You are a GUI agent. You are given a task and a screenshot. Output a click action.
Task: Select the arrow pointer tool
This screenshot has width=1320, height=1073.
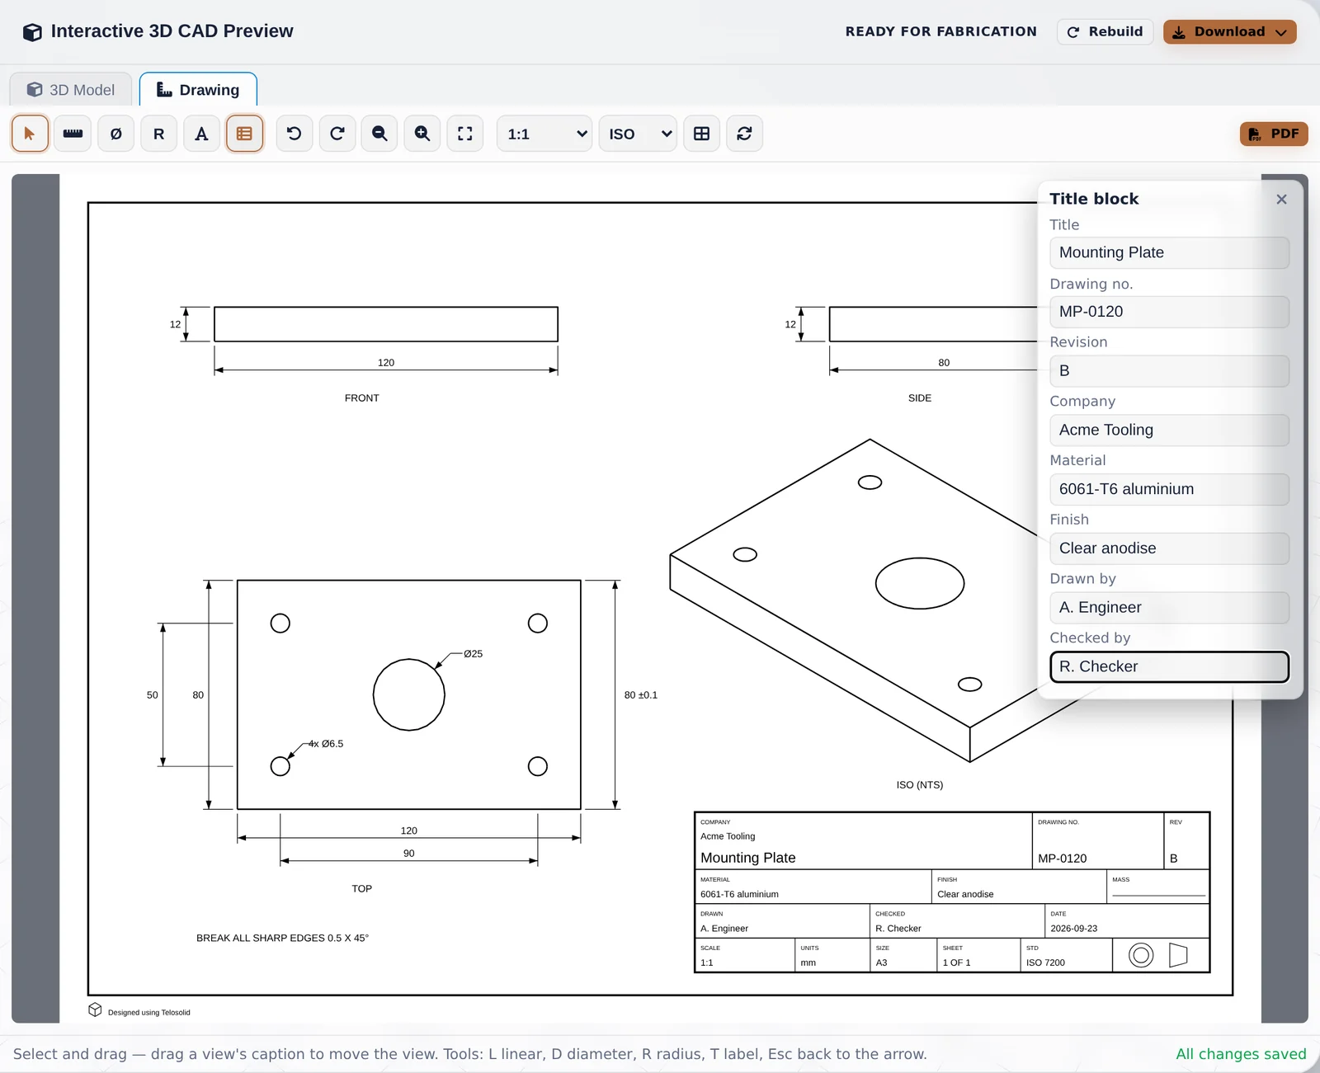(x=30, y=134)
